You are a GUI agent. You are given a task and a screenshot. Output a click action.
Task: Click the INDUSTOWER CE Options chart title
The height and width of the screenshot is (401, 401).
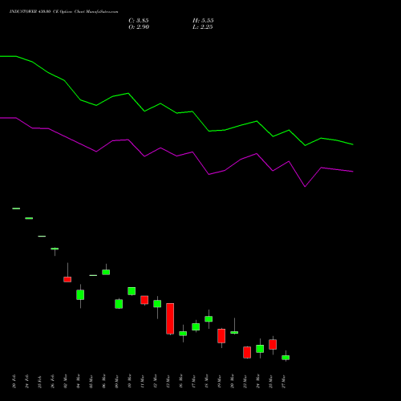coord(63,12)
